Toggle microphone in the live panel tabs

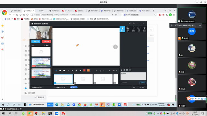tap(139, 29)
